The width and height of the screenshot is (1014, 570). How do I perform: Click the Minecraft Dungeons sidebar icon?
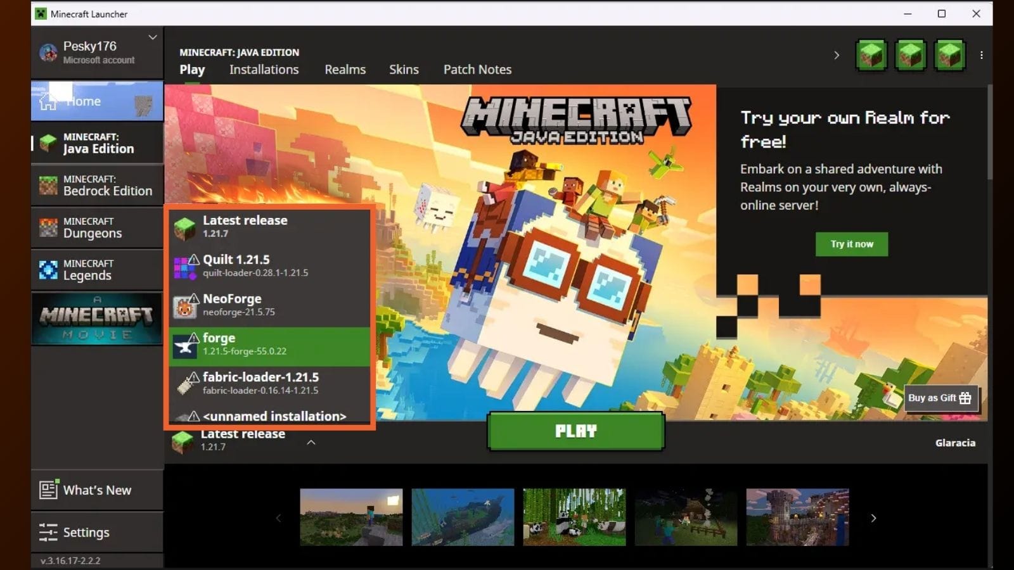click(48, 227)
